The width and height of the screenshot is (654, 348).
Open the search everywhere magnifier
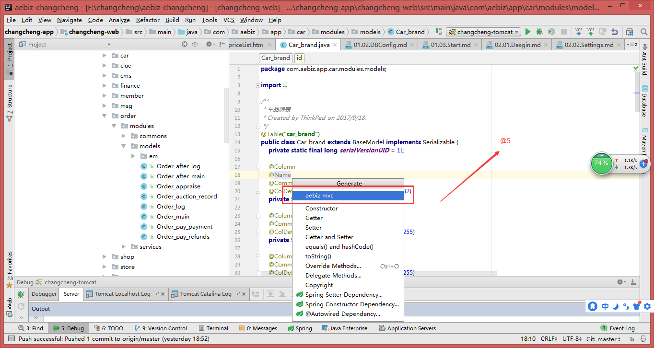[643, 32]
